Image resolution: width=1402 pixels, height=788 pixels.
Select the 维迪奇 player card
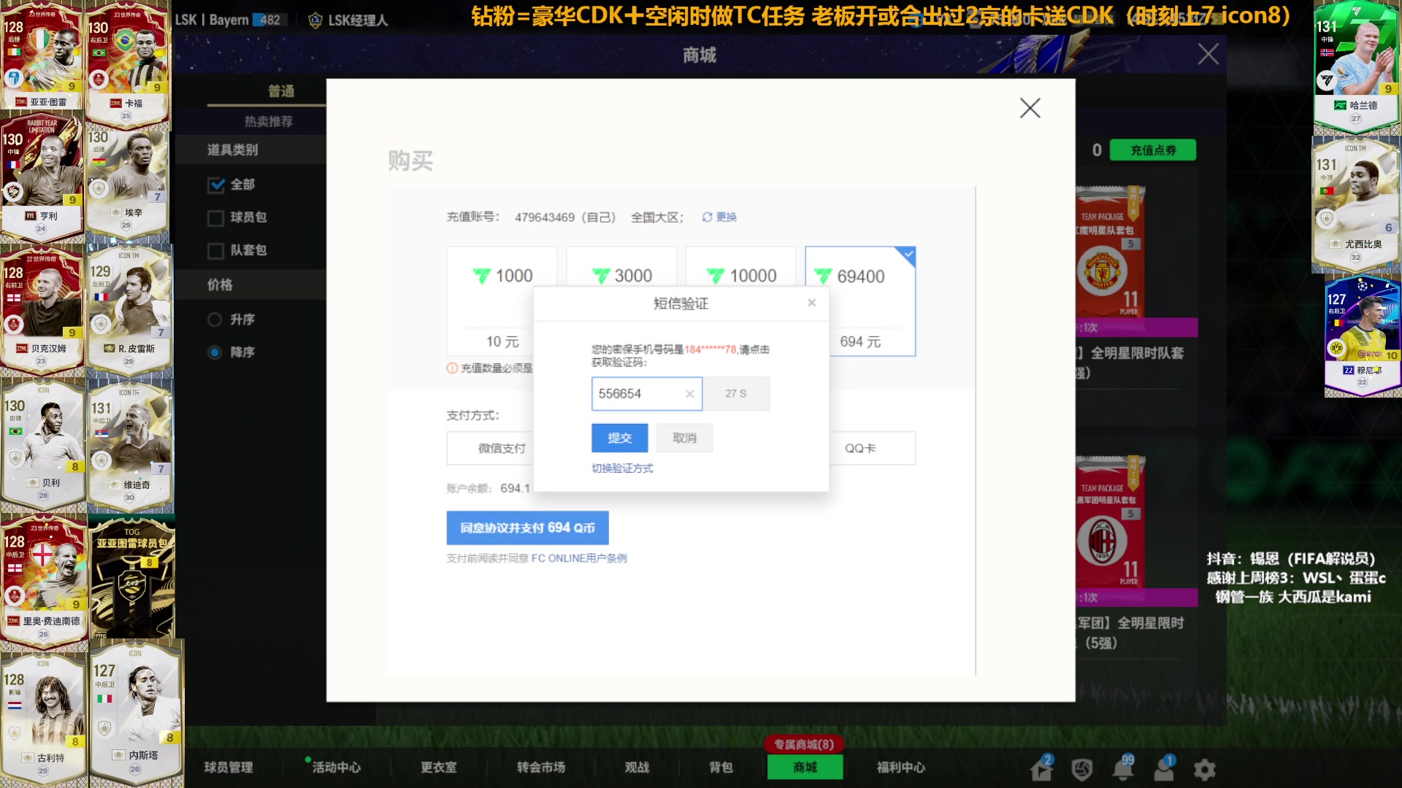point(130,447)
